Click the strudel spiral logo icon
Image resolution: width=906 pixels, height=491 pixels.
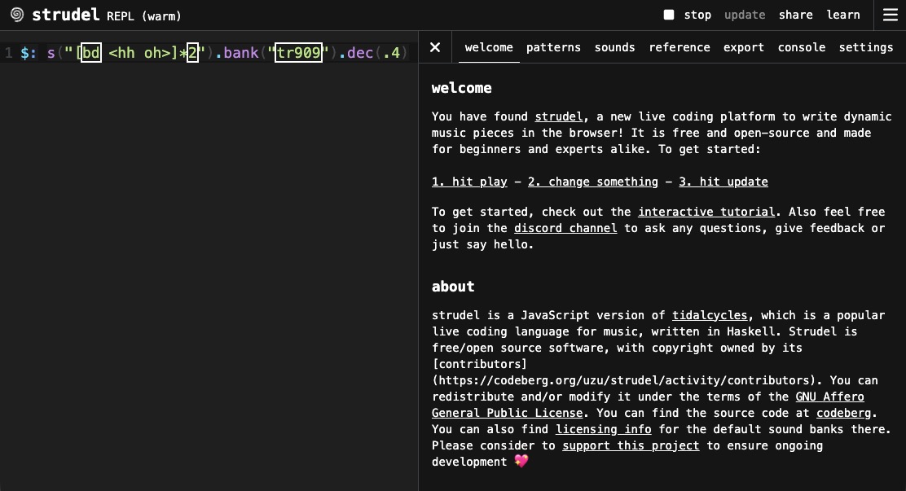click(x=17, y=15)
